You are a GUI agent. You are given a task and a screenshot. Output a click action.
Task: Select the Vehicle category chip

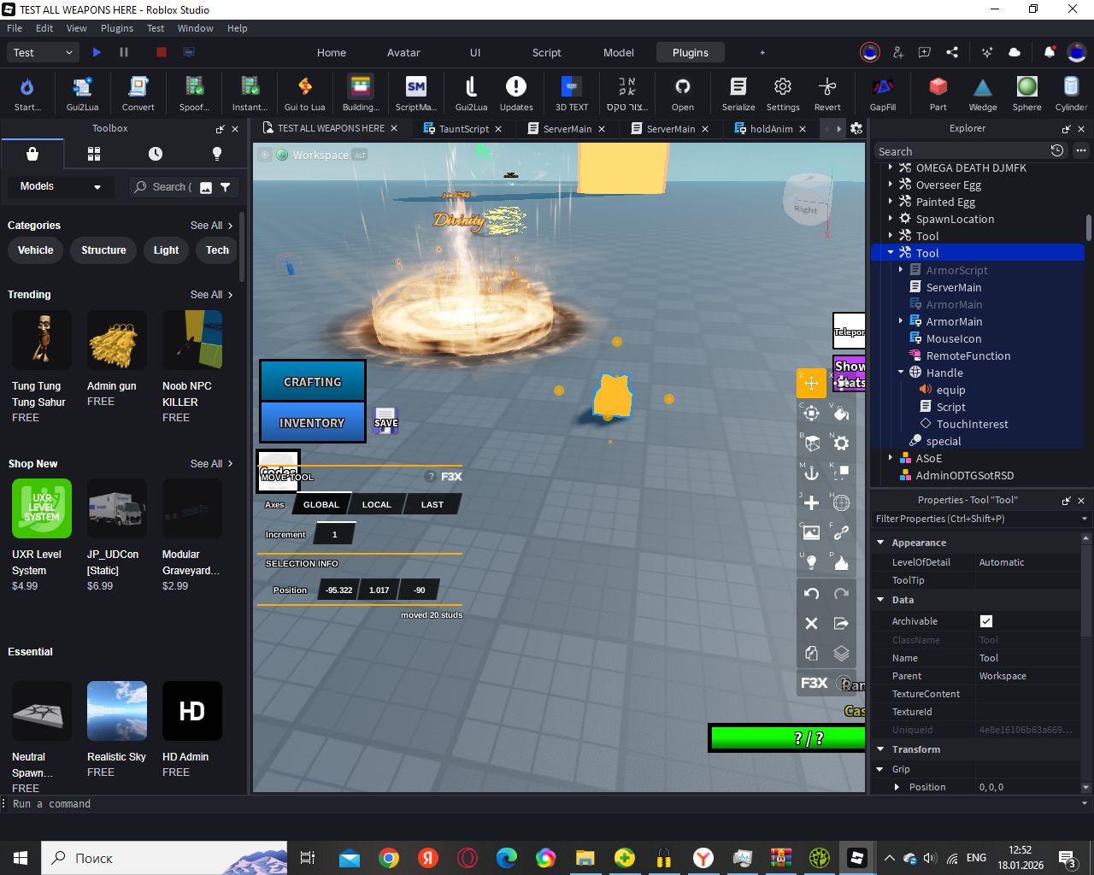click(x=36, y=250)
